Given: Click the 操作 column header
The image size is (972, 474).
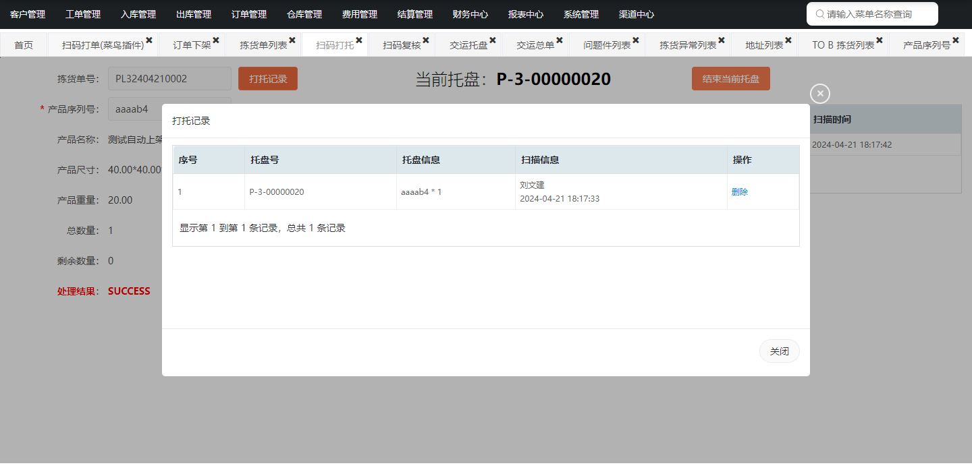Looking at the screenshot, I should tap(763, 160).
